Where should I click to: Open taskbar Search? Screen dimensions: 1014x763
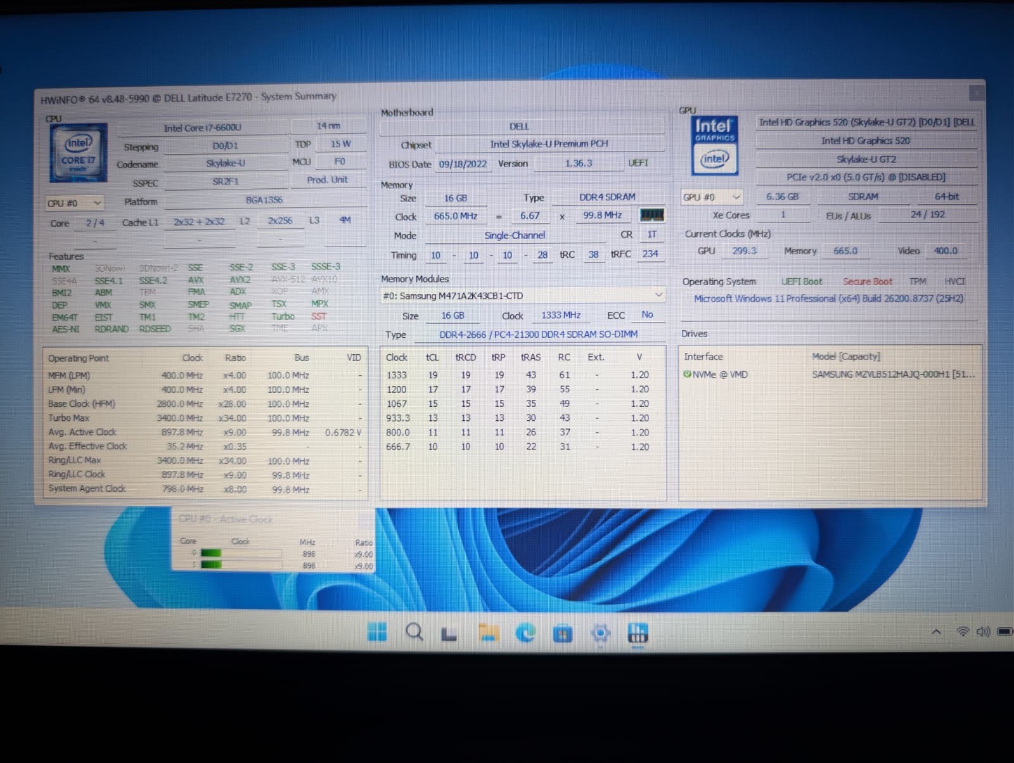[x=414, y=632]
